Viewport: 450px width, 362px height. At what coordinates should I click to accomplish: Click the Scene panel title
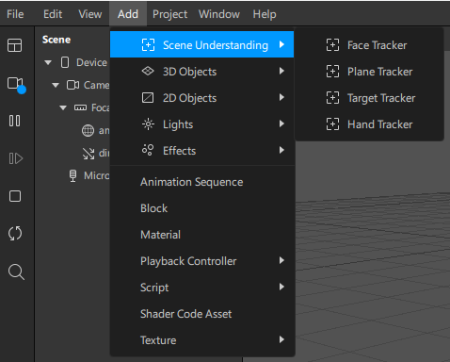coord(56,40)
